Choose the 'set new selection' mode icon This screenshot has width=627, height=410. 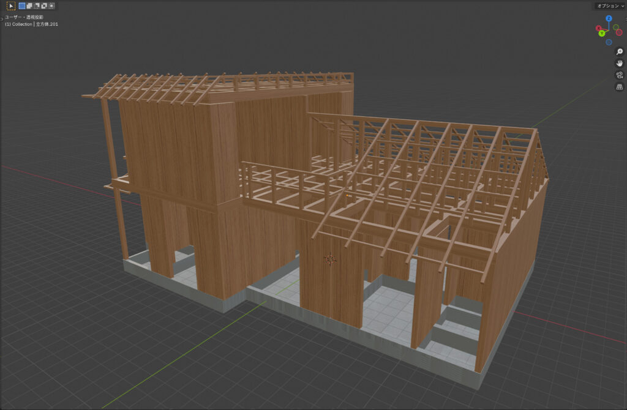tap(22, 6)
